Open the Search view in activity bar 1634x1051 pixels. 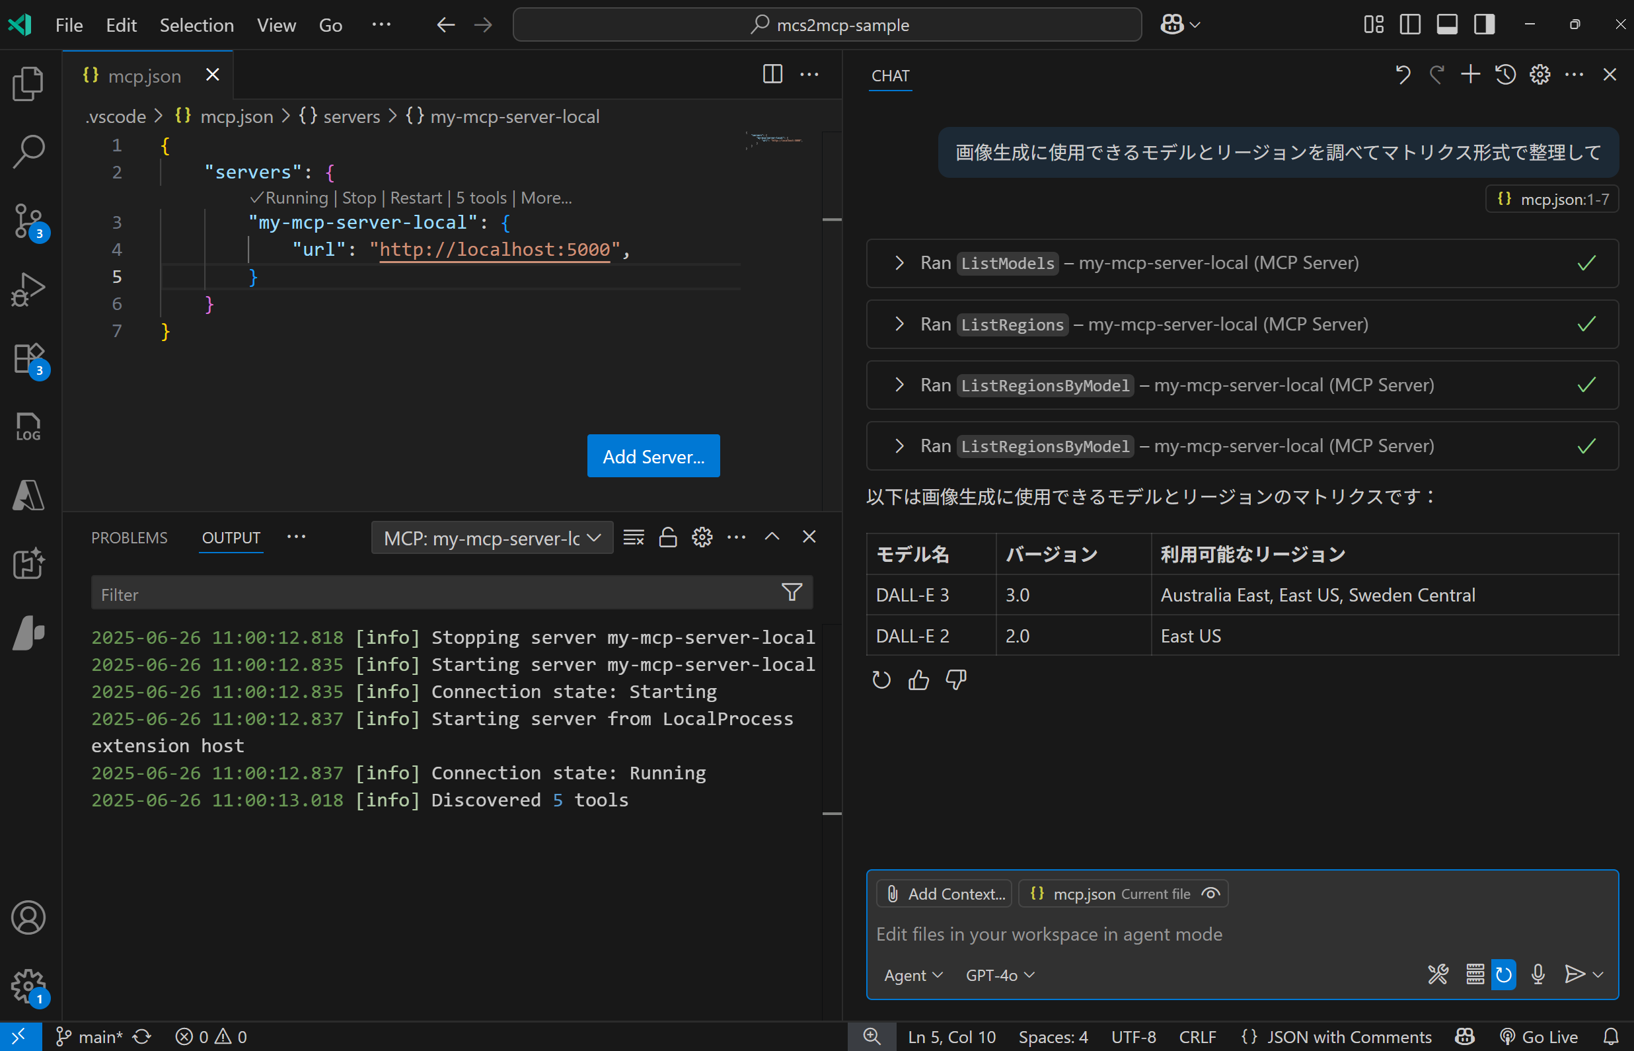28,151
